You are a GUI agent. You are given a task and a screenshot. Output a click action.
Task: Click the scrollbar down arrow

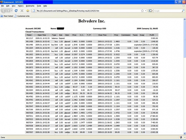[x=185, y=133]
